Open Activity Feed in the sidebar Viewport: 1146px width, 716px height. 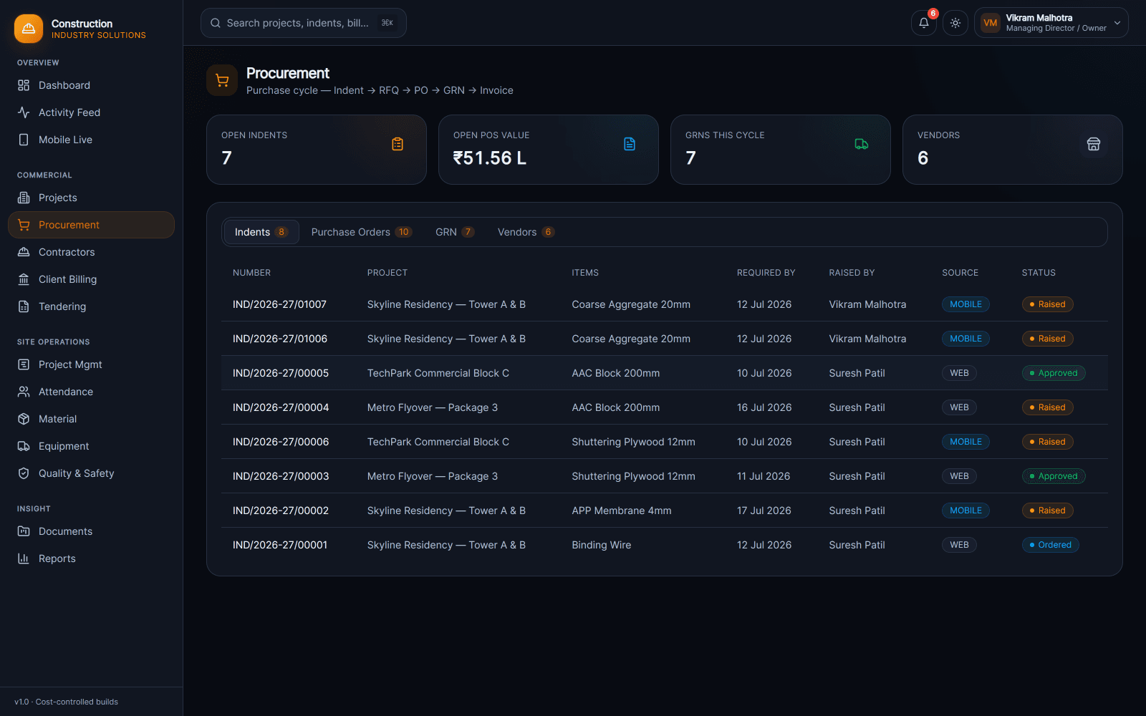[x=91, y=112]
